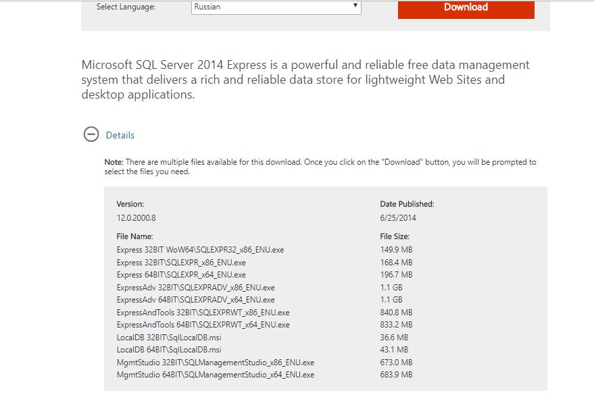Click file name Express 32BIT WoW64\SQLEXPR32_x86_ENU.exe
Screen dimensions: 594x395
(x=200, y=250)
